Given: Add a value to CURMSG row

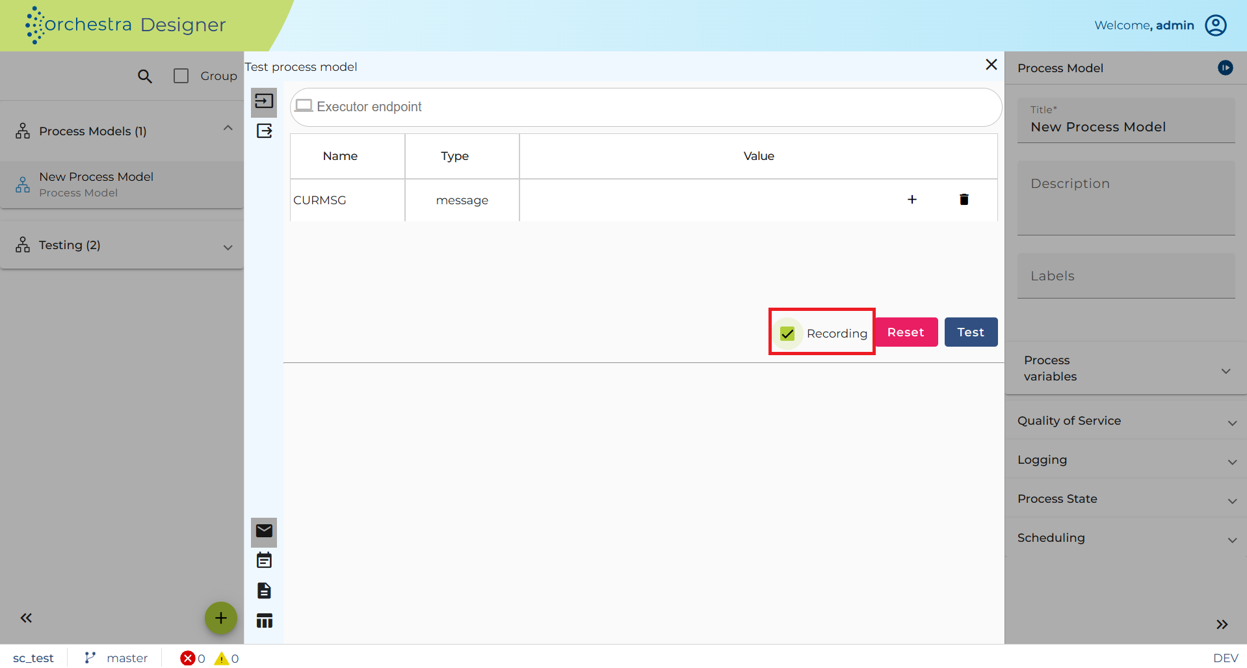Looking at the screenshot, I should pos(912,200).
